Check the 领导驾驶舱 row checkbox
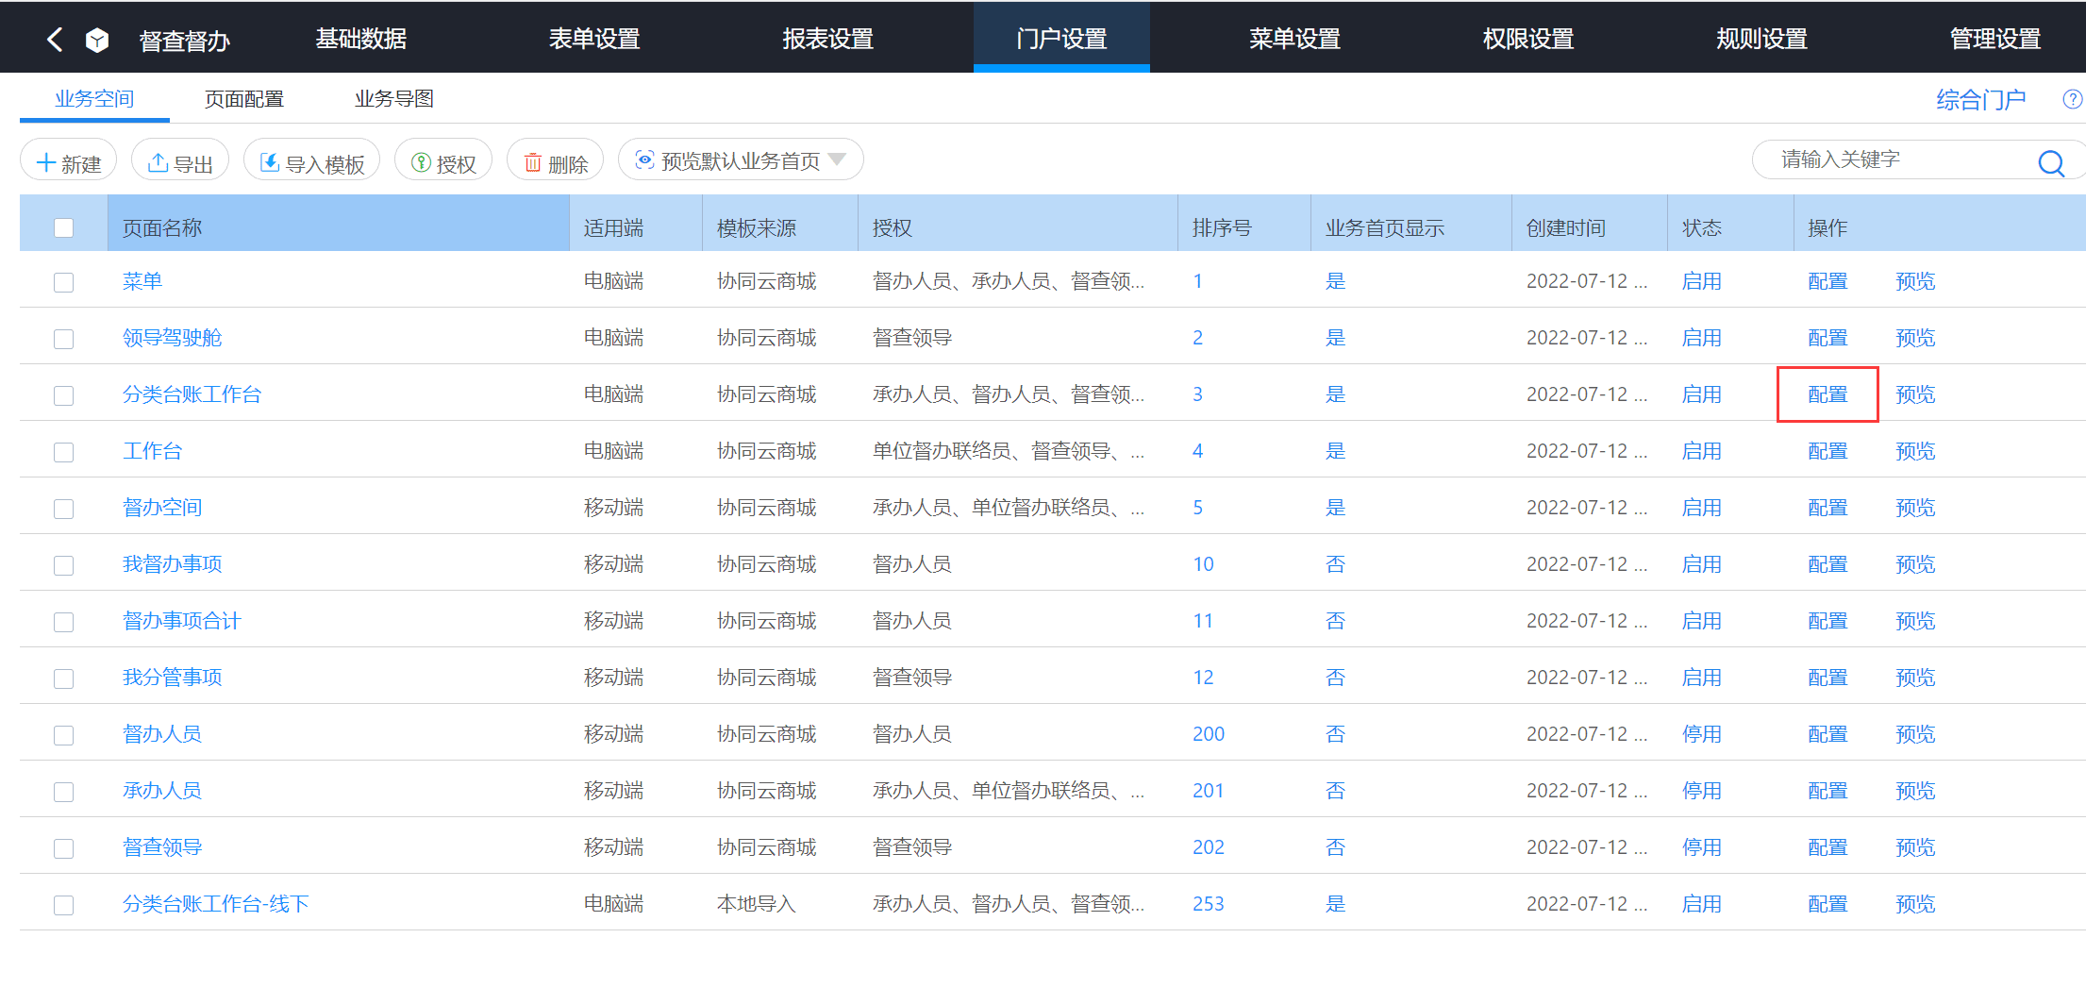This screenshot has height=988, width=2086. click(x=63, y=339)
